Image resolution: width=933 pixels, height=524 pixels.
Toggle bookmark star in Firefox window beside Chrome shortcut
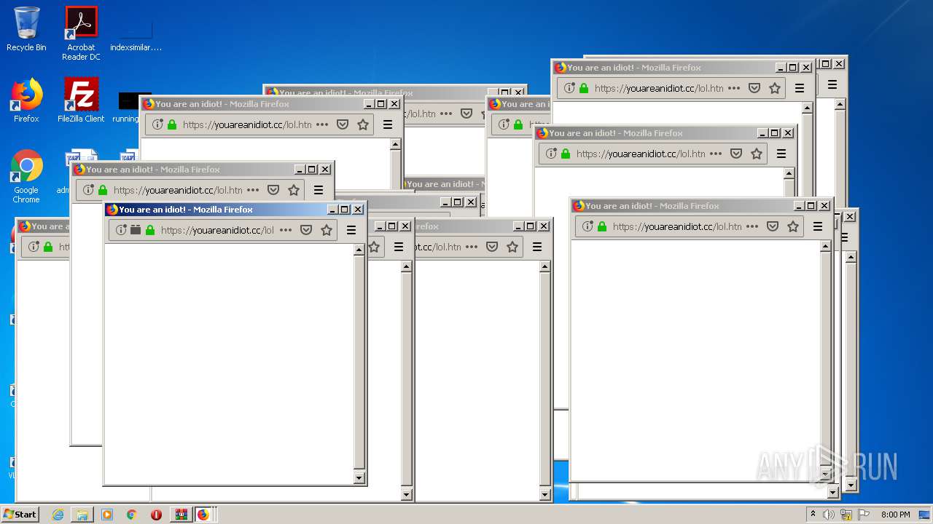pos(294,190)
